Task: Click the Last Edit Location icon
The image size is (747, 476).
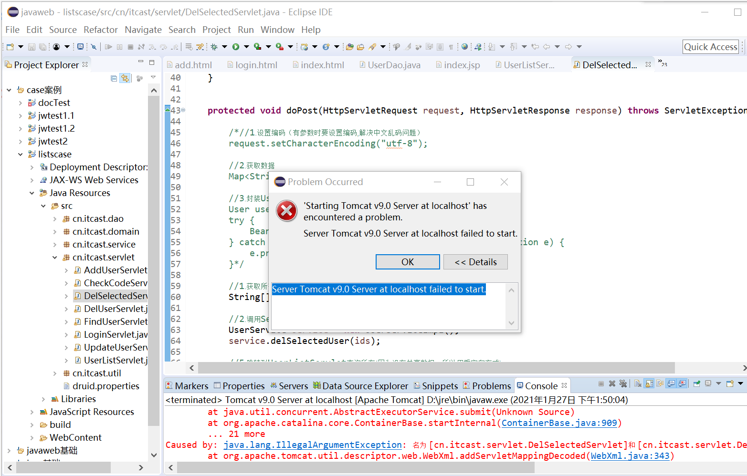Action: (535, 47)
